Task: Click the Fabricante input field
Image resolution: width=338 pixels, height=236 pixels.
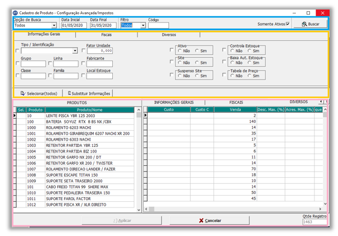Action: [x=99, y=64]
